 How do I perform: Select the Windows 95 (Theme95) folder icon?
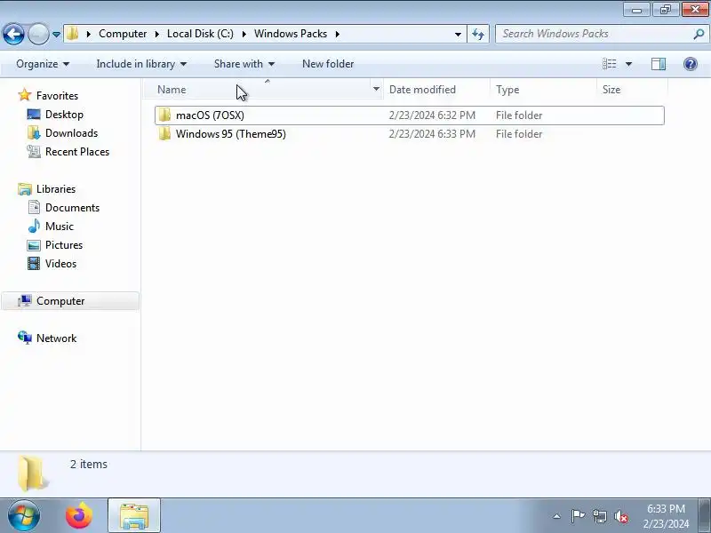pyautogui.click(x=164, y=134)
